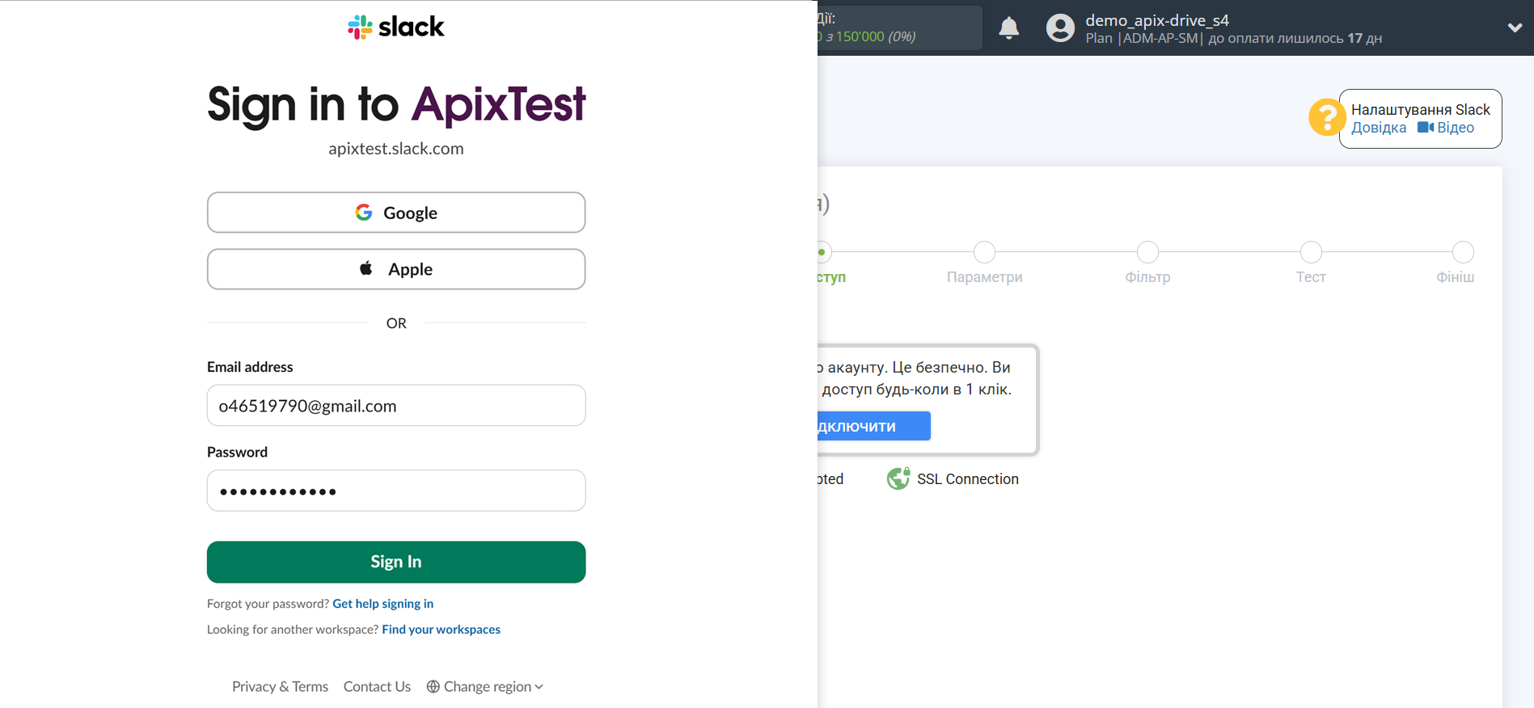The height and width of the screenshot is (708, 1534).
Task: Click the Apple logo icon
Action: (x=366, y=268)
